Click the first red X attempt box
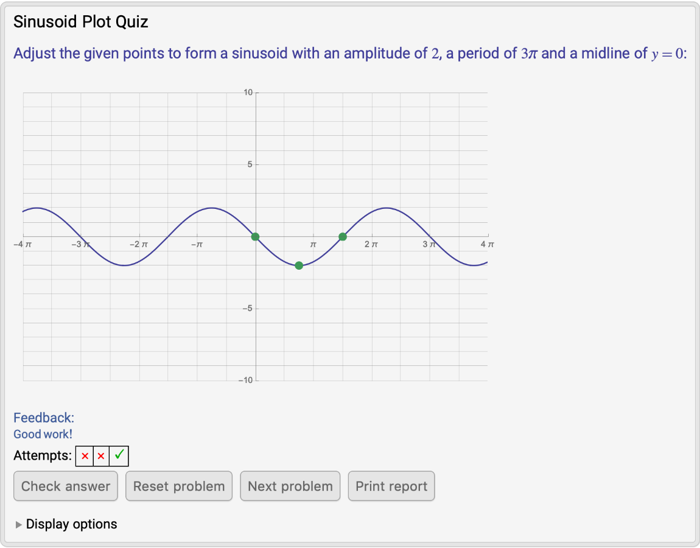The image size is (700, 548). [x=85, y=456]
